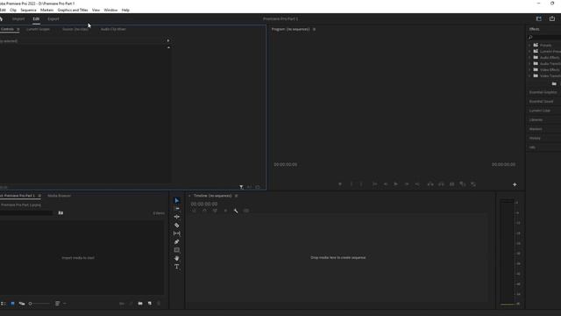Click the filter icon in Effect Controls
Image resolution: width=561 pixels, height=316 pixels.
[242, 187]
